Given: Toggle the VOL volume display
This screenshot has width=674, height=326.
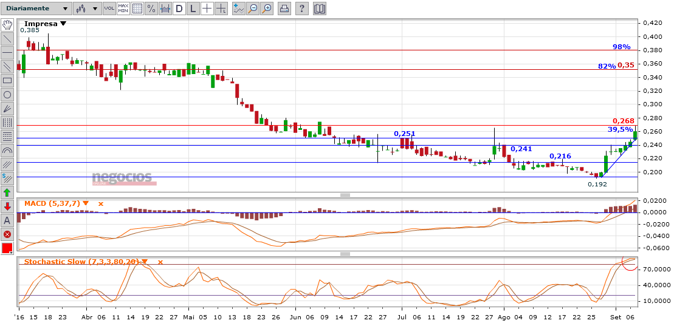Looking at the screenshot, I should pos(109,8).
